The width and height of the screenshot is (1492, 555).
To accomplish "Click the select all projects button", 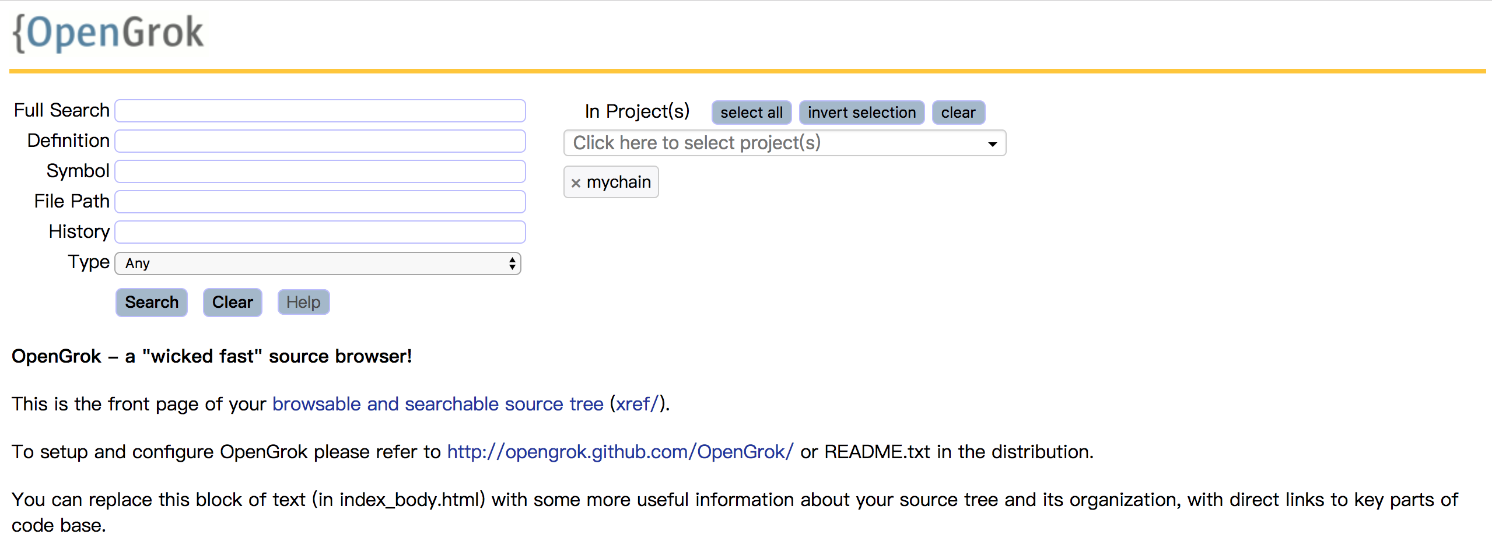I will [751, 113].
